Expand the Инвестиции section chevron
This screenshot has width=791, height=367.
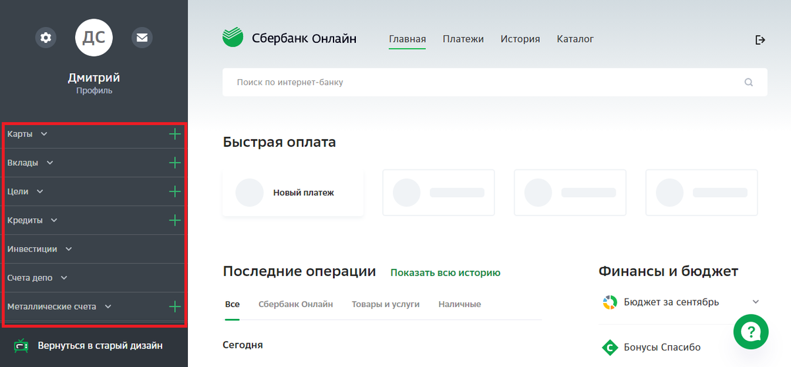click(x=69, y=249)
